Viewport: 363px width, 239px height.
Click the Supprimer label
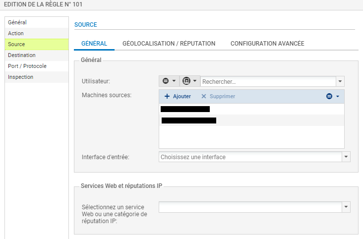pos(222,96)
